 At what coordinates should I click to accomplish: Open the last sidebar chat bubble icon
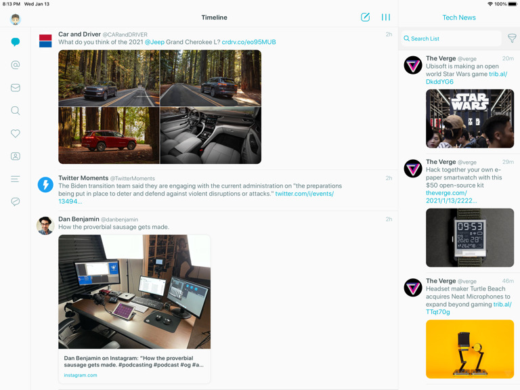[x=16, y=202]
